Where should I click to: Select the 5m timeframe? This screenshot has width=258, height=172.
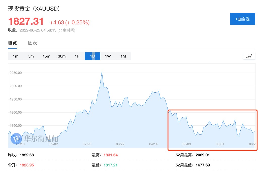point(31,56)
